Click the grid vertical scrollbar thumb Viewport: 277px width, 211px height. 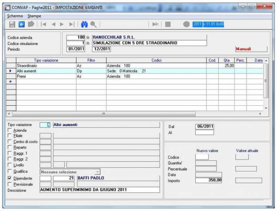pos(266,81)
